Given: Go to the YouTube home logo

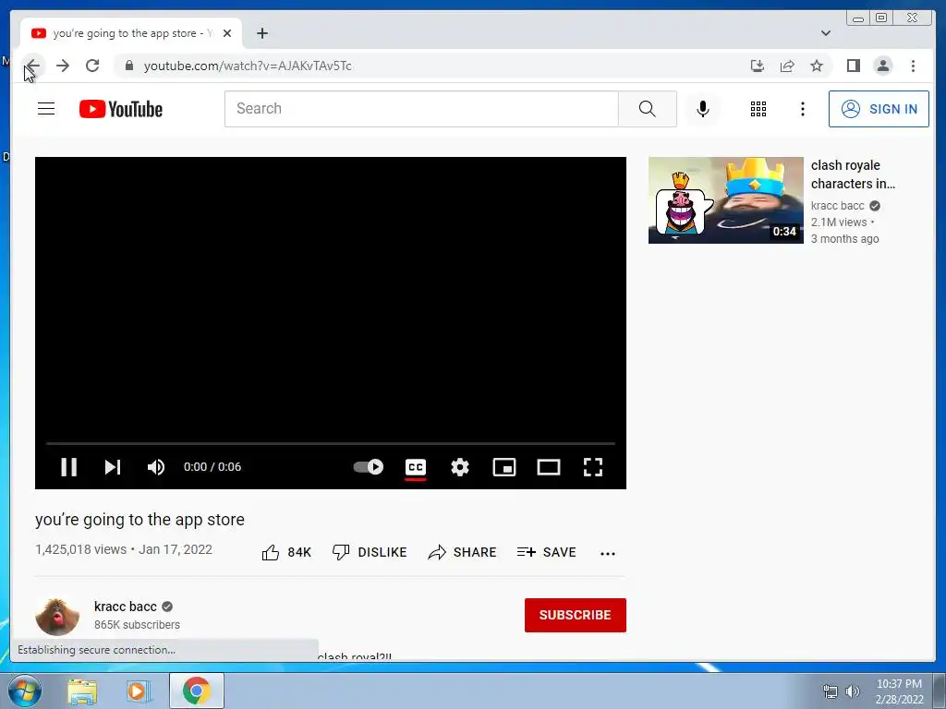Looking at the screenshot, I should [121, 109].
